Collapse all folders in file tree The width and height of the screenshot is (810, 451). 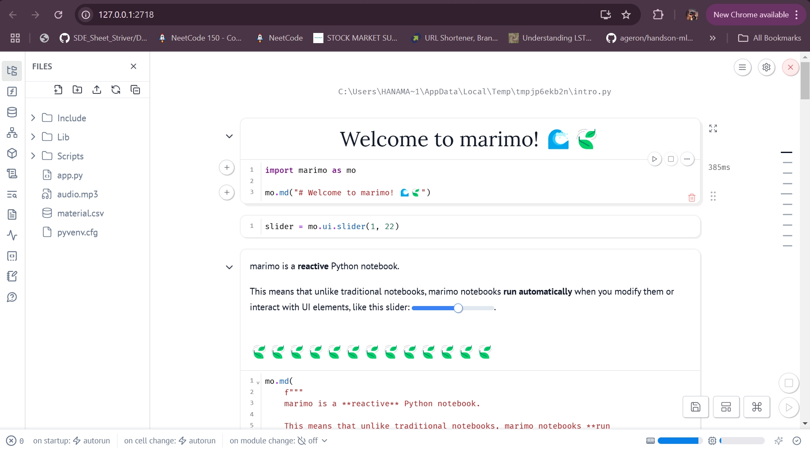click(x=135, y=90)
